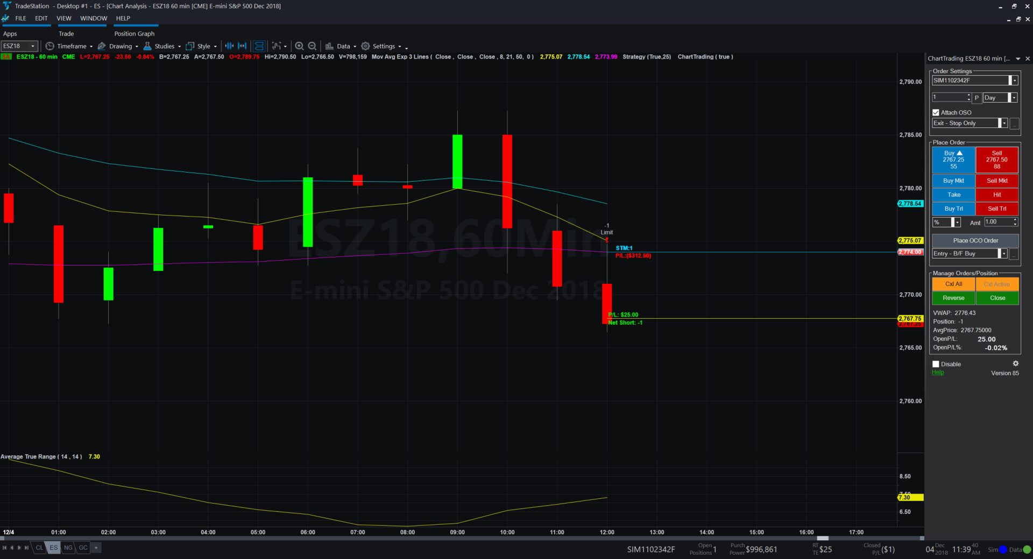Toggle the highlighted chart trading panel icon
This screenshot has height=559, width=1033.
259,46
